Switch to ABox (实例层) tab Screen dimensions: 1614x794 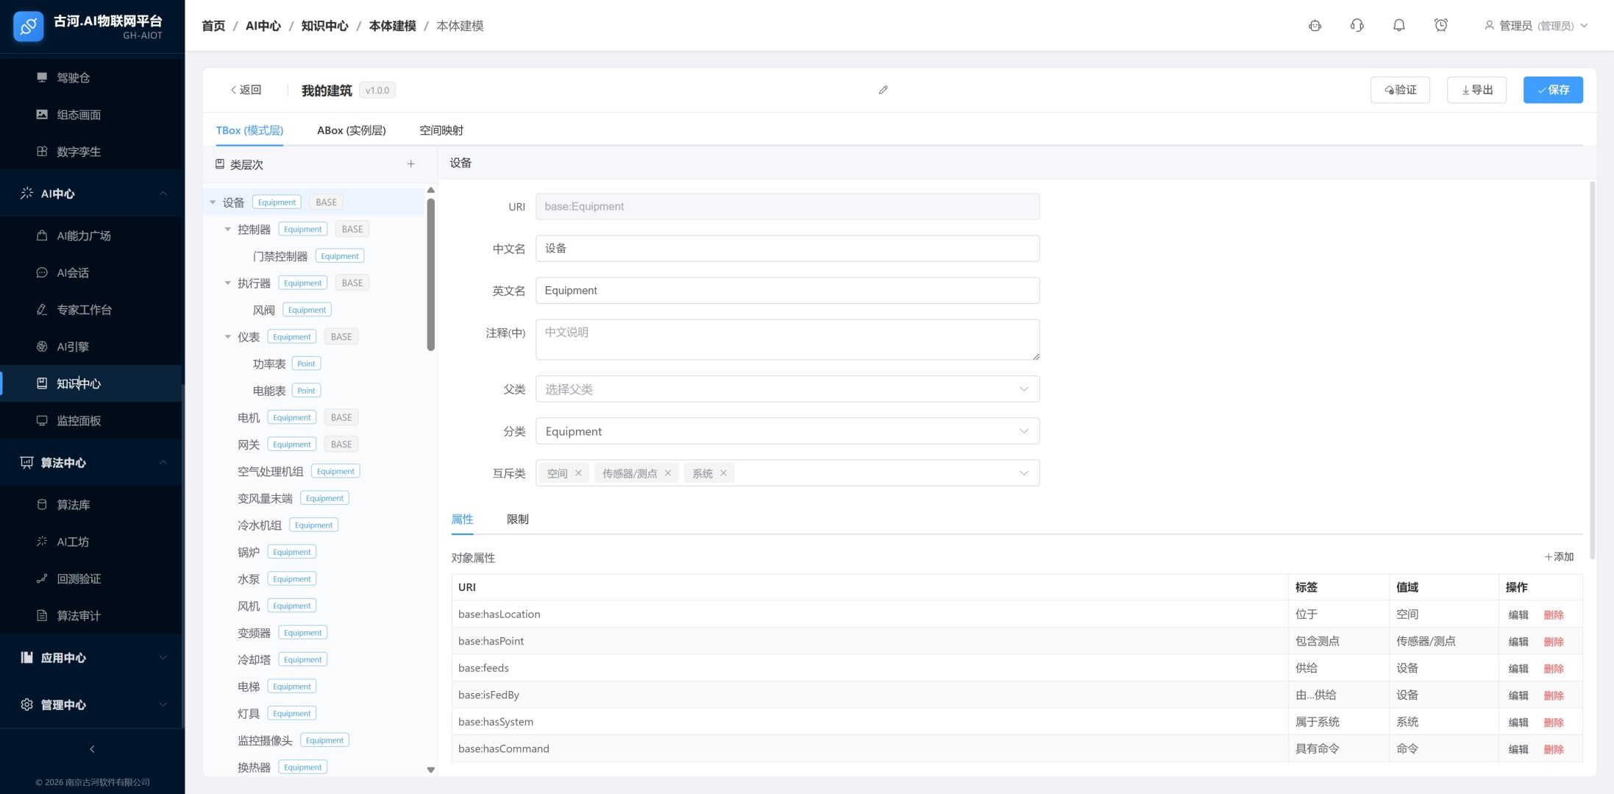(x=351, y=130)
